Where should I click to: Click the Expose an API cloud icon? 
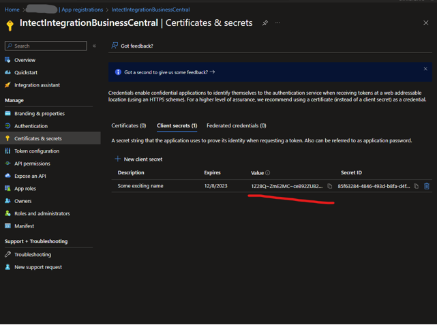[x=7, y=176]
